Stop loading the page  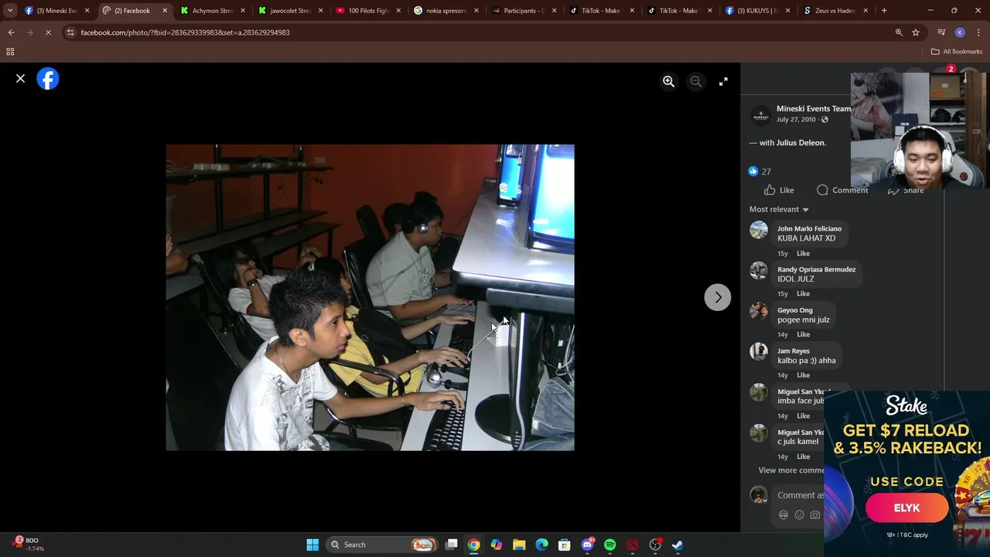pos(48,32)
